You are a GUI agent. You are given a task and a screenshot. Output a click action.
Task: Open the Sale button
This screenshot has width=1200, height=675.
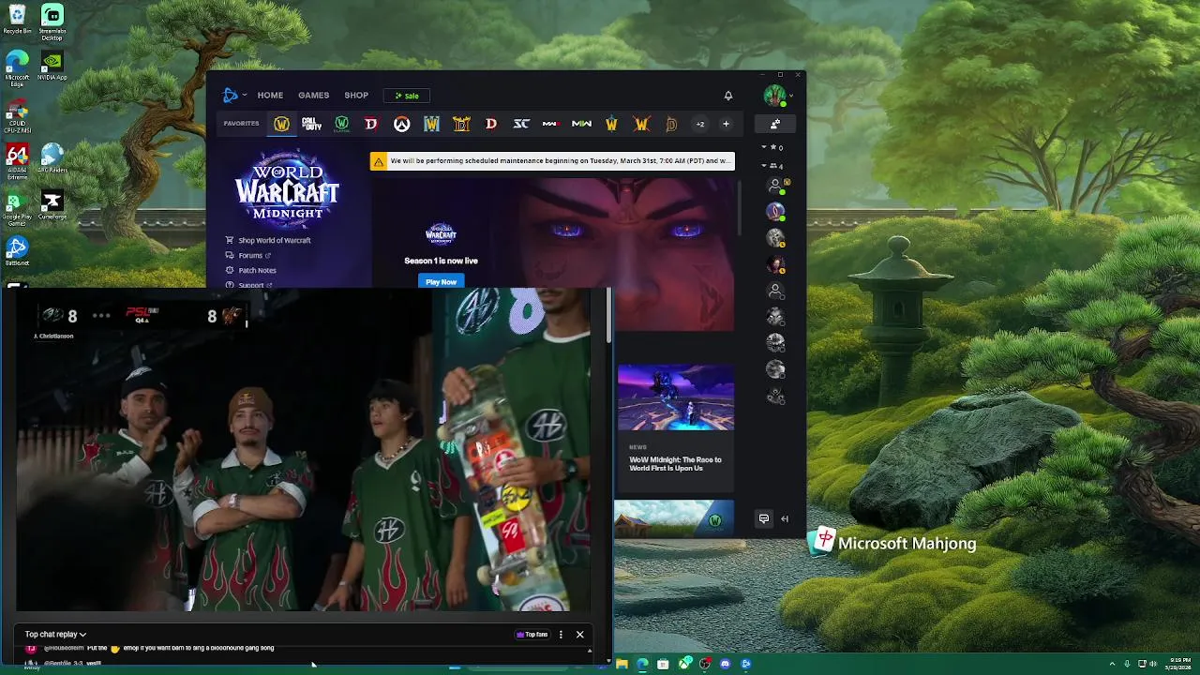(x=407, y=96)
